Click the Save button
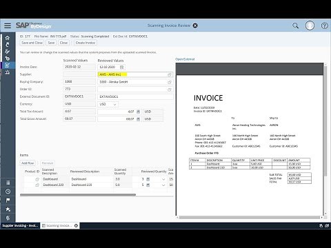 pos(51,43)
